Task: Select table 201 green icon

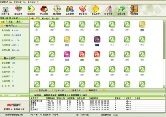Action: (37, 24)
